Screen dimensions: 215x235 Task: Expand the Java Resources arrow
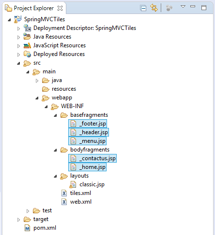point(18,37)
